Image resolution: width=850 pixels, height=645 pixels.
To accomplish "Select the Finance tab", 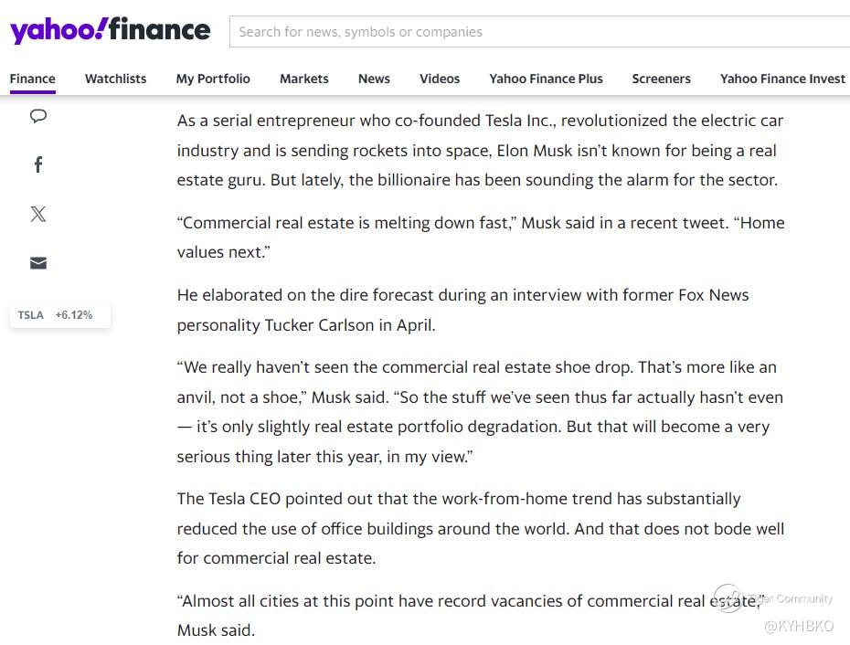I will (32, 79).
